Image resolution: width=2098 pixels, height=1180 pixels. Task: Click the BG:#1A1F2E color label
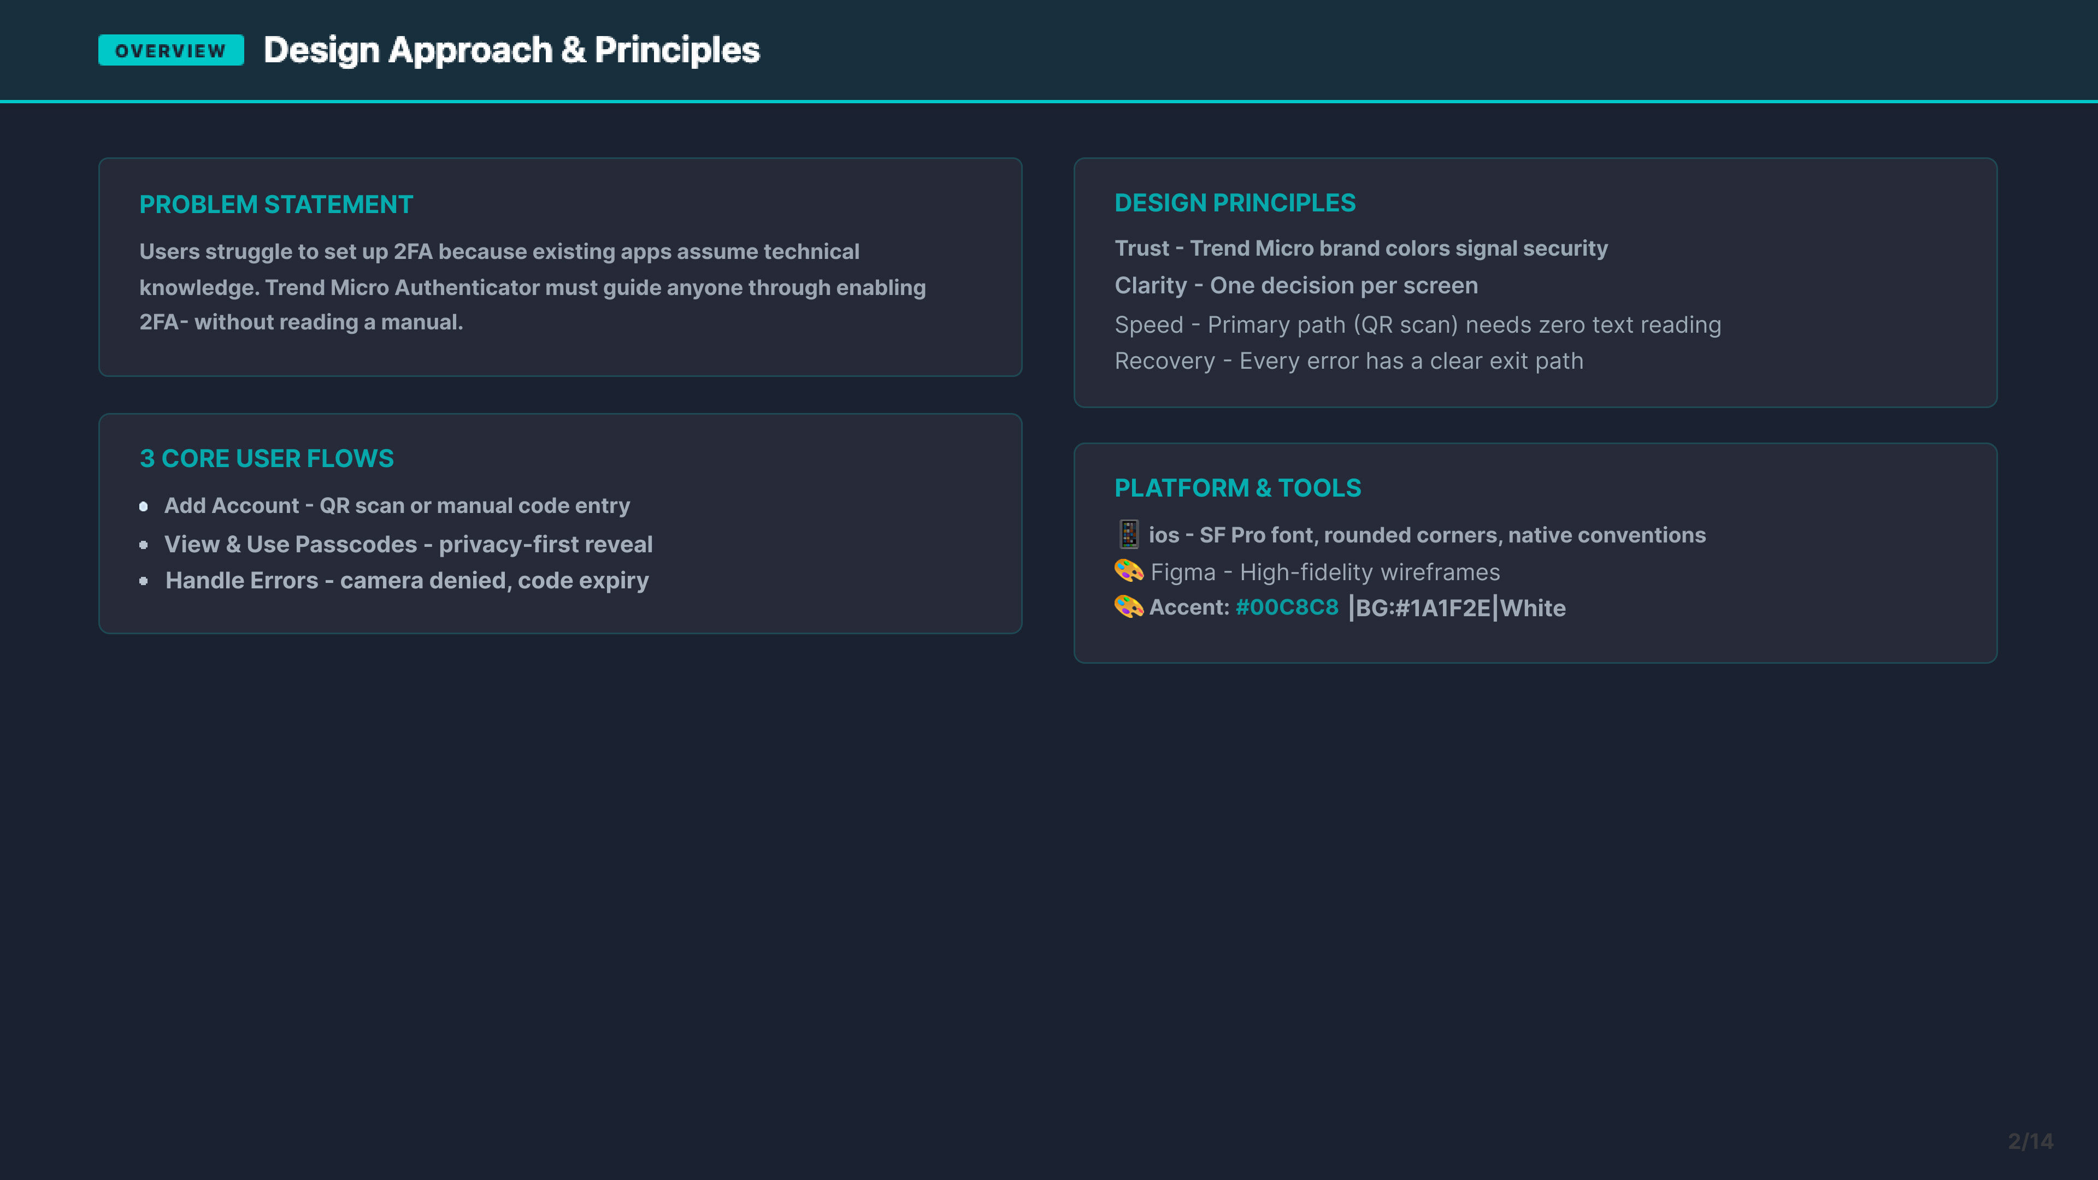point(1422,609)
